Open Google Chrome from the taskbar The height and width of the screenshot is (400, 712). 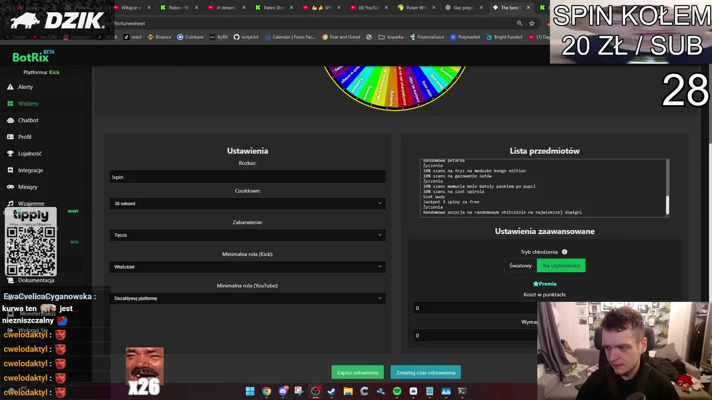coord(266,391)
